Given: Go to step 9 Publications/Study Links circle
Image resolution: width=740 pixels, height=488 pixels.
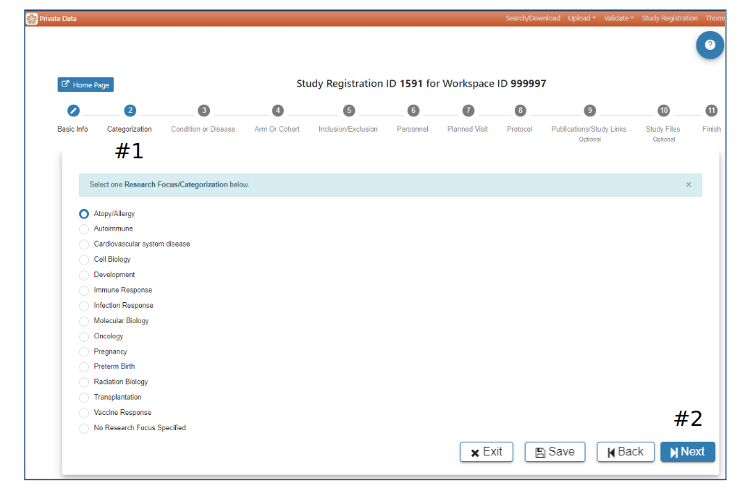Looking at the screenshot, I should 590,111.
